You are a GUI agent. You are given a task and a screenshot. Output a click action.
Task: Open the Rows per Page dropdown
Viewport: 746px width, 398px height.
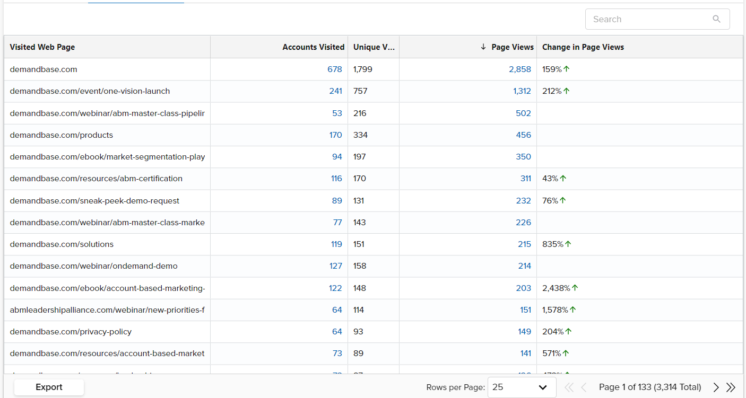pos(522,387)
